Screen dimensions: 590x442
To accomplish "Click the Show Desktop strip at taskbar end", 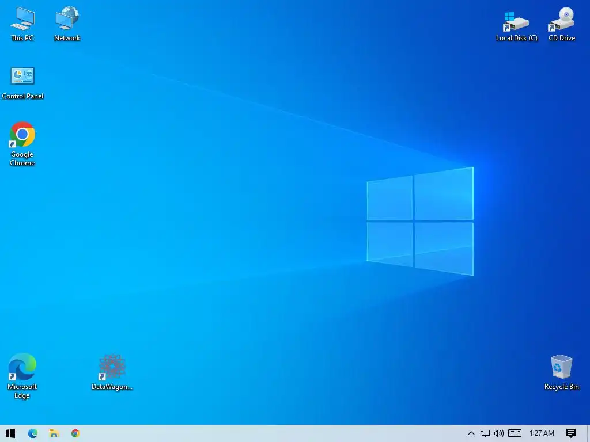I will click(x=588, y=433).
